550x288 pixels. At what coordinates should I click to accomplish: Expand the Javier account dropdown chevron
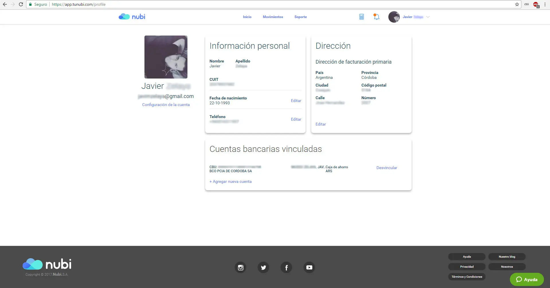(x=428, y=17)
